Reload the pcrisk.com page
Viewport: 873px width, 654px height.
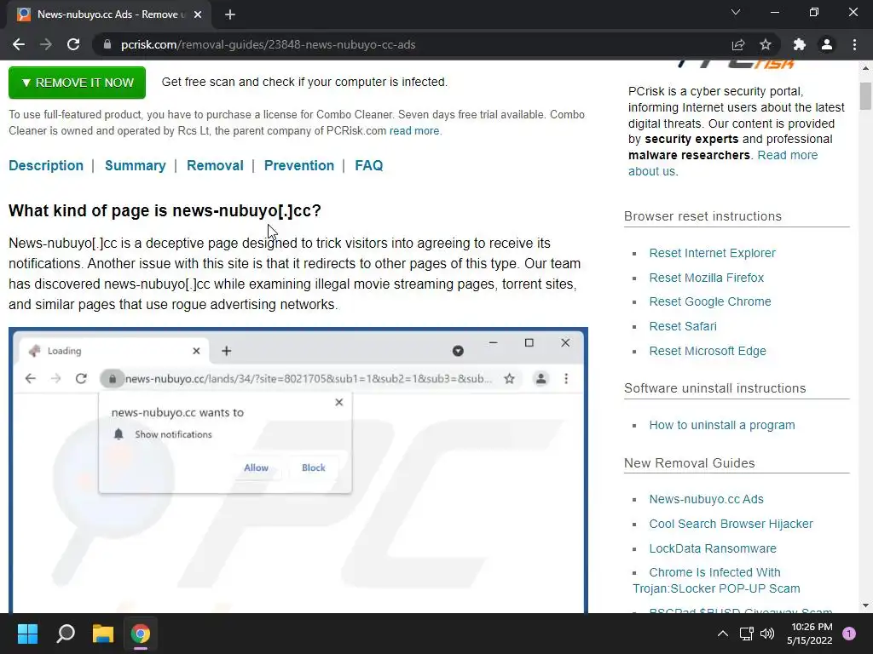click(73, 44)
